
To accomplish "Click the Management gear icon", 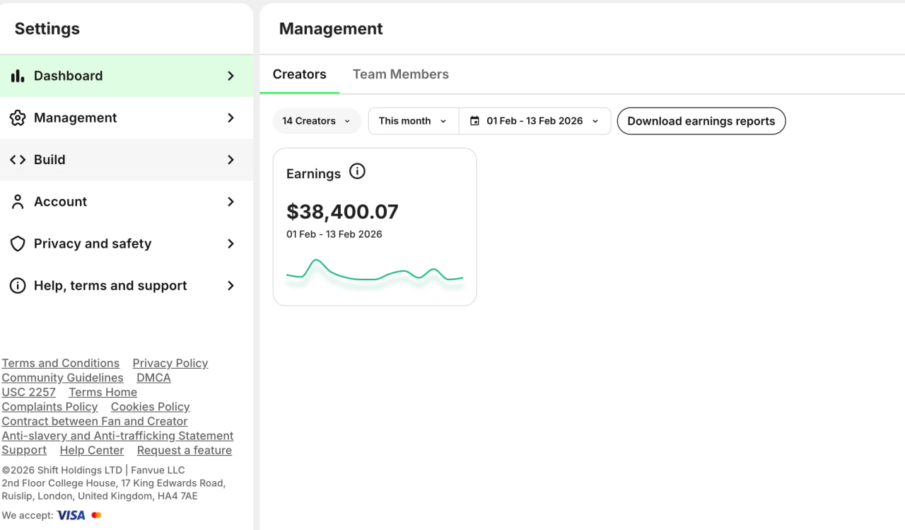I will coord(18,117).
